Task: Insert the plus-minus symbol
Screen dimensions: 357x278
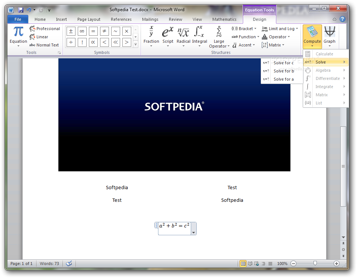Action: coord(71,31)
